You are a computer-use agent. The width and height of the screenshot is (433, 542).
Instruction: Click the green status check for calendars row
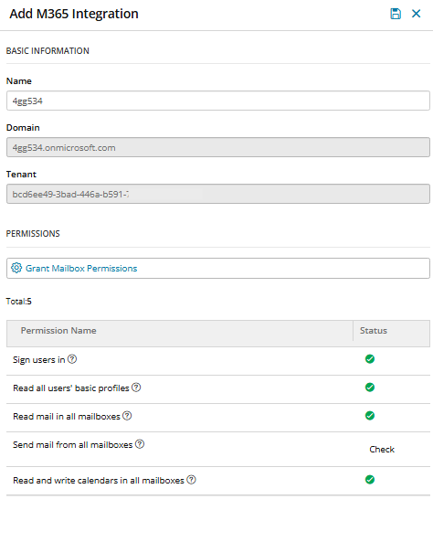coord(370,480)
